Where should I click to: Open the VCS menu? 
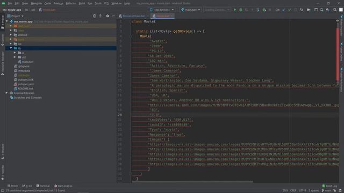[106, 3]
